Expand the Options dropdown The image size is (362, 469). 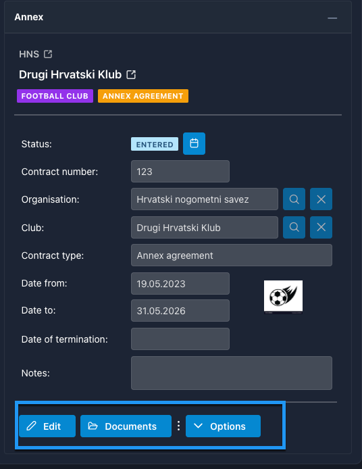(223, 426)
